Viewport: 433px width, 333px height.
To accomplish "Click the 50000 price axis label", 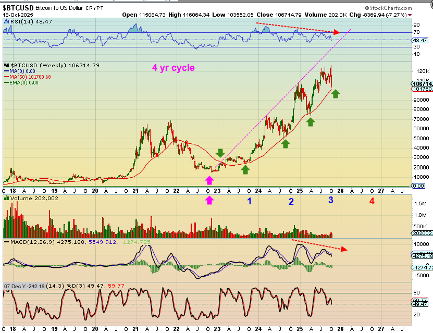I will pos(421,138).
